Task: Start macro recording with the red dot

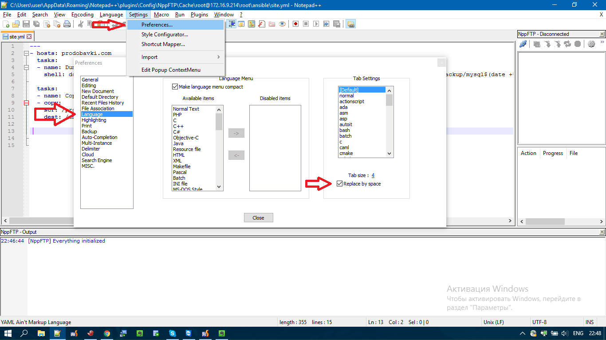Action: click(296, 24)
